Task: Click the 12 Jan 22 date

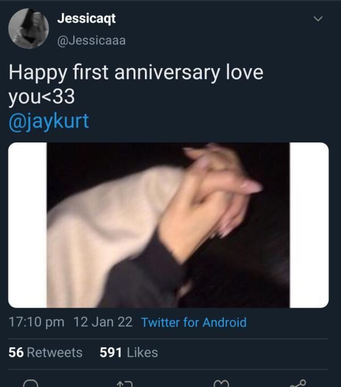Action: tap(103, 322)
